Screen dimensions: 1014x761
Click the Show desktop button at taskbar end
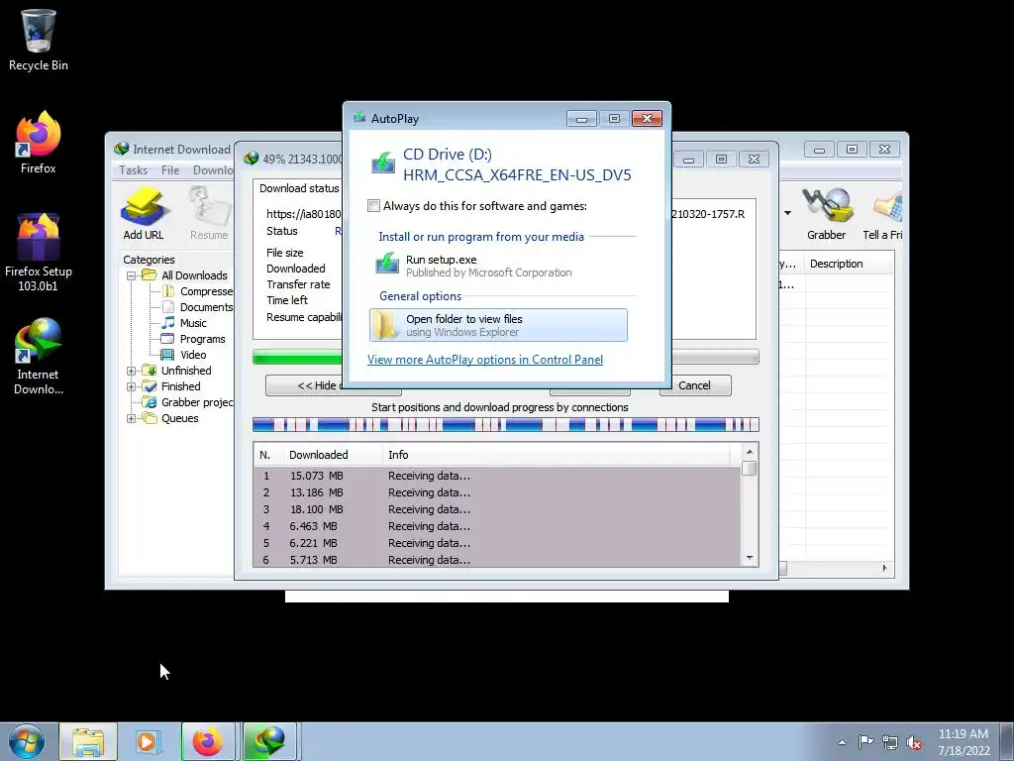[1007, 741]
